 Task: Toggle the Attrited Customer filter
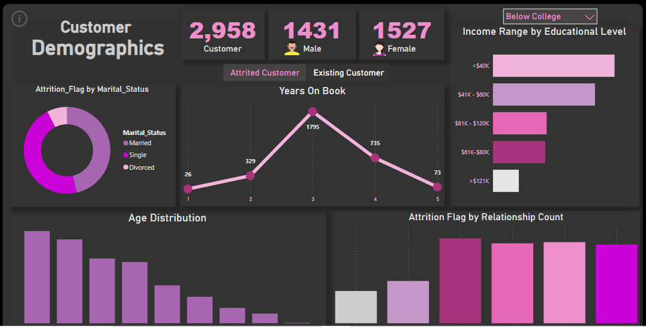[x=265, y=73]
